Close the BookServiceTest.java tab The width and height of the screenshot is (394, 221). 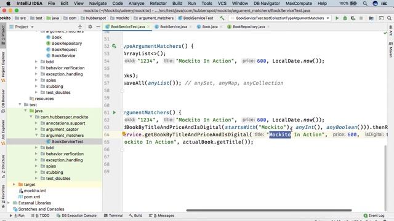pyautogui.click(x=148, y=26)
